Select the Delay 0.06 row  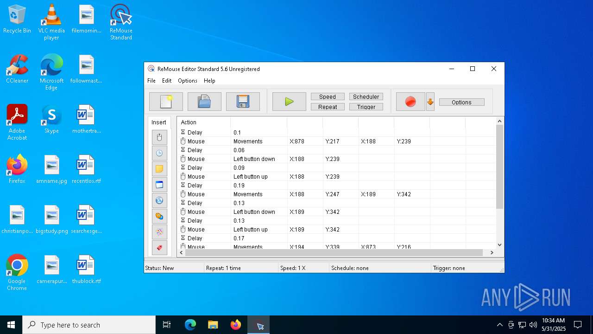click(x=336, y=150)
